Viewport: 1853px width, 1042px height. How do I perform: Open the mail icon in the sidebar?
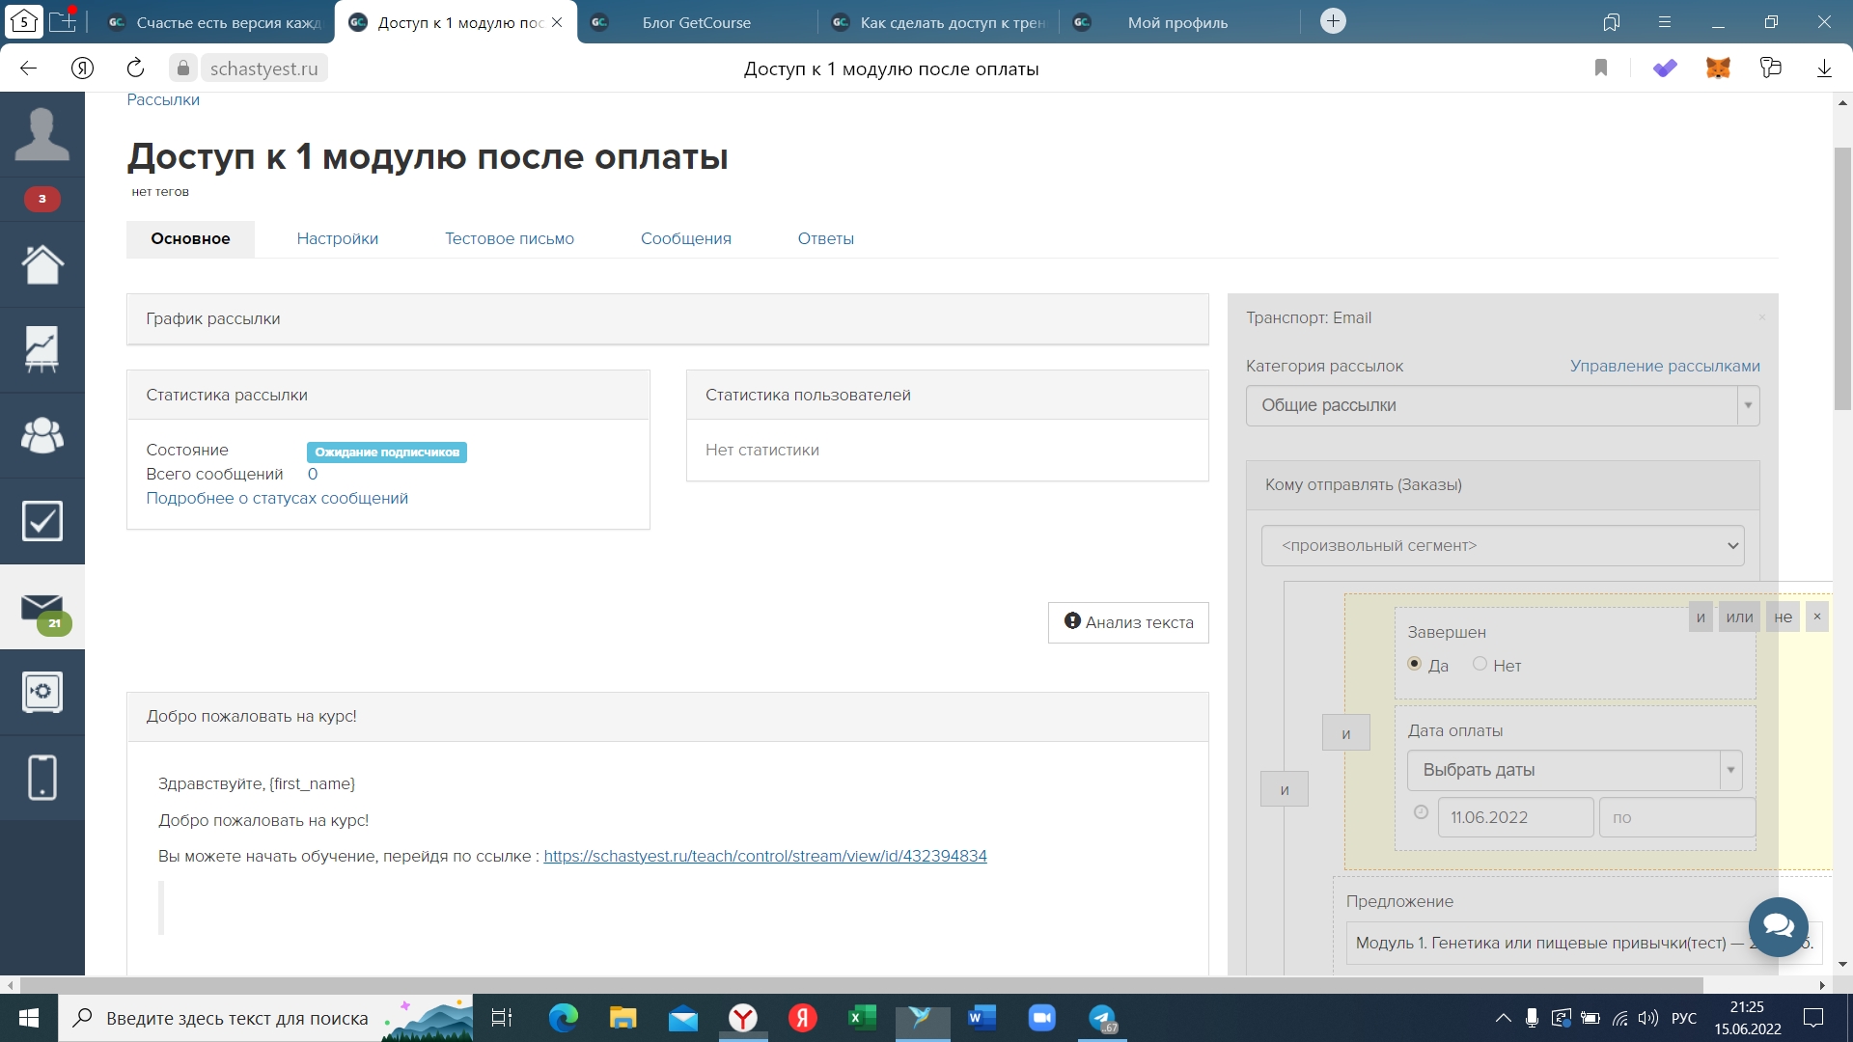tap(41, 608)
